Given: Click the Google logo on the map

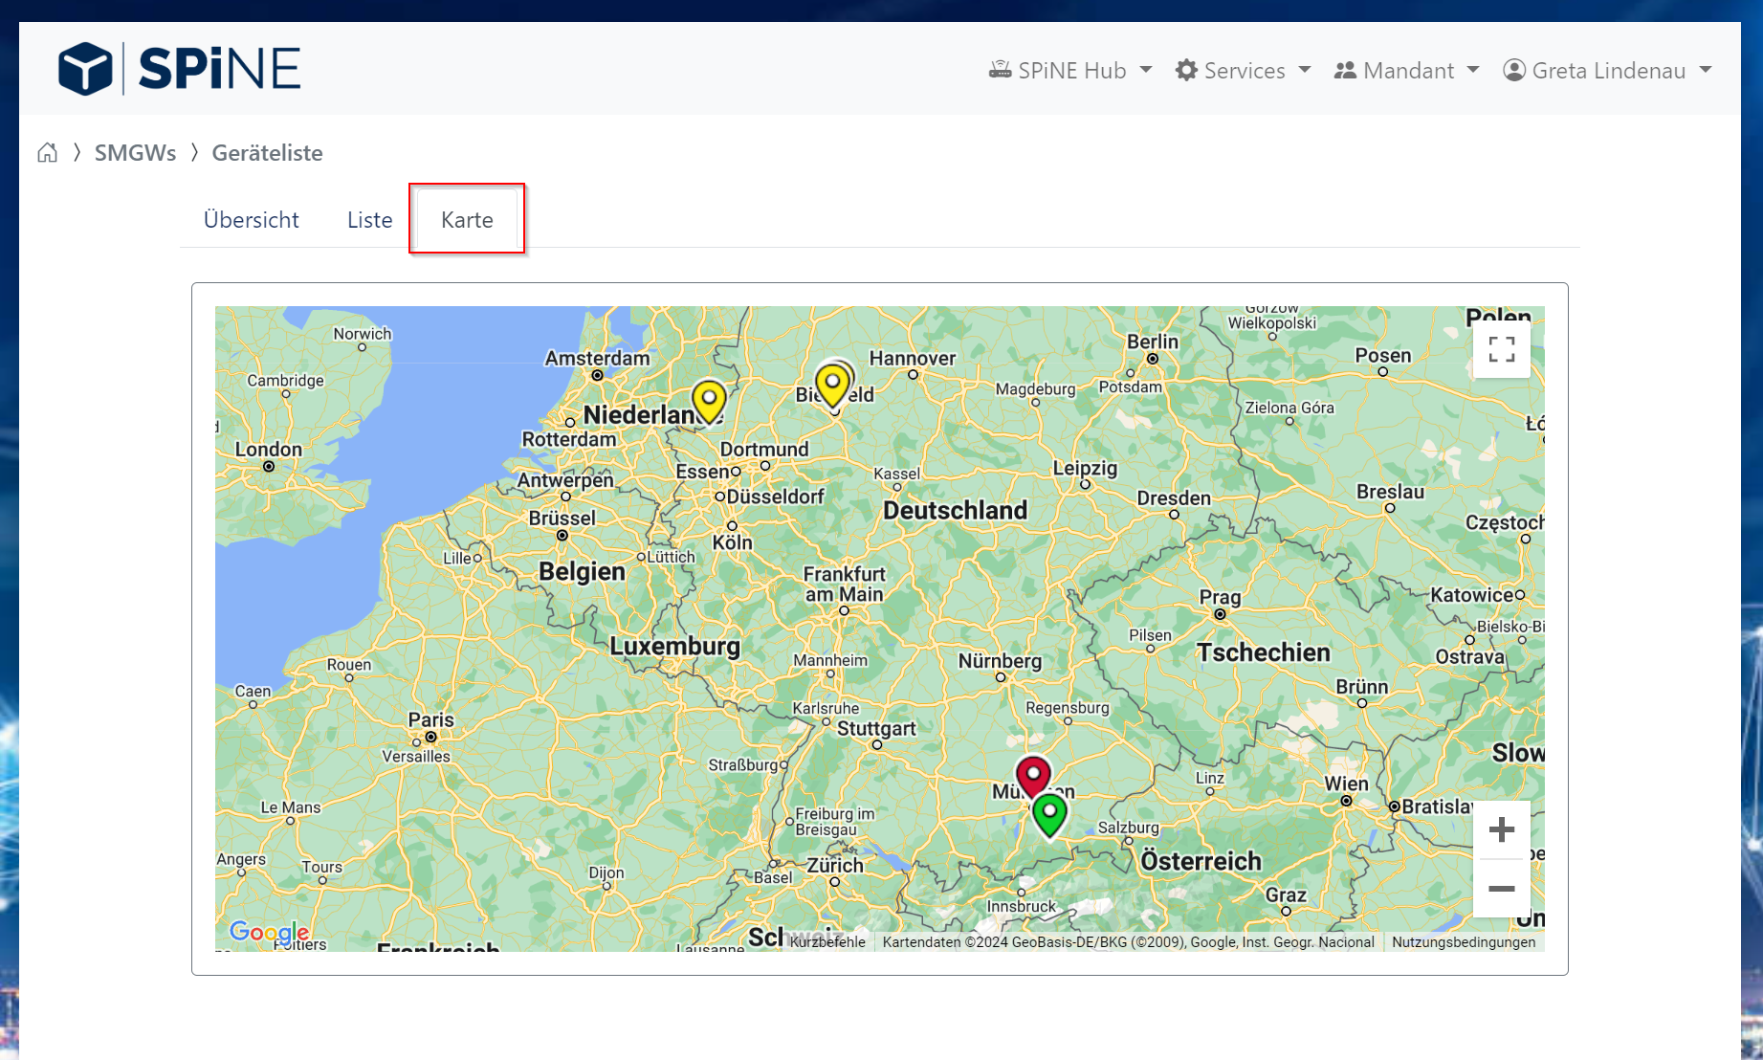Looking at the screenshot, I should (269, 932).
